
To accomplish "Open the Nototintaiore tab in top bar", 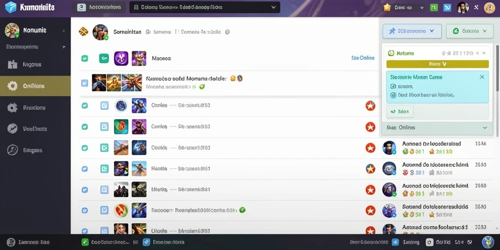I will click(x=99, y=7).
